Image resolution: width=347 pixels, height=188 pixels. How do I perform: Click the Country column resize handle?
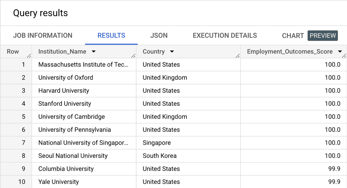tap(237, 56)
